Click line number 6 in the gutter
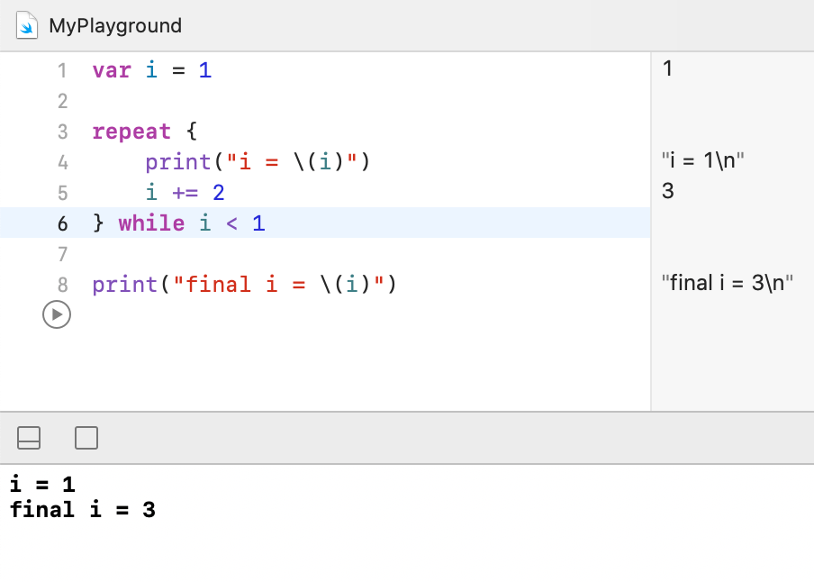The height and width of the screenshot is (582, 814). 62,224
